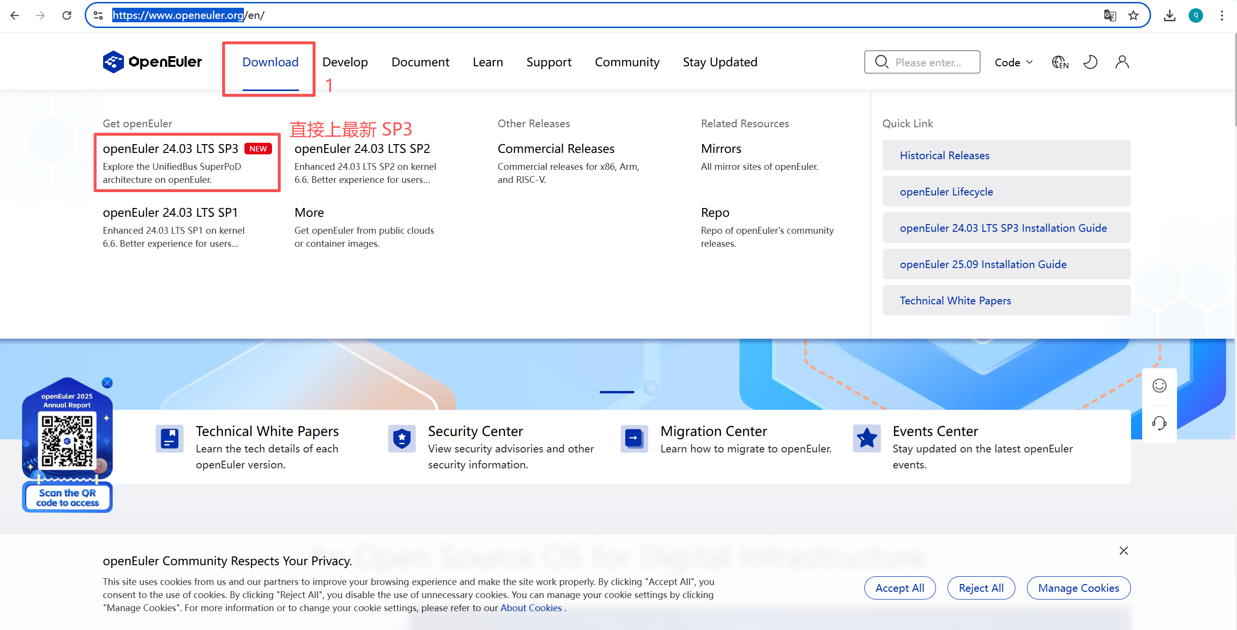Open the language switcher globe icon
Viewport: 1237px width, 630px height.
[x=1059, y=62]
